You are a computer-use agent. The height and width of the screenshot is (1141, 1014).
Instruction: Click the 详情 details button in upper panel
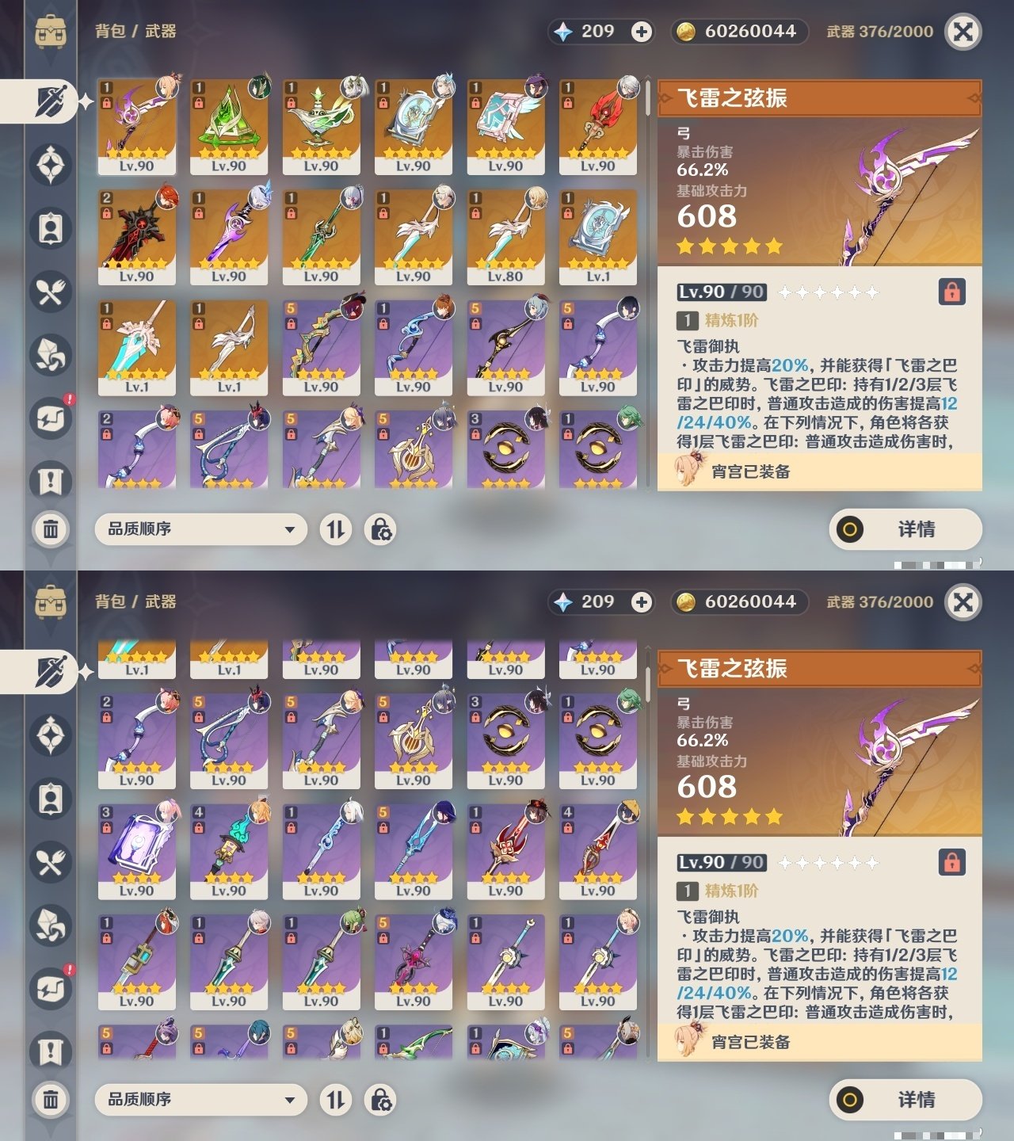(905, 529)
